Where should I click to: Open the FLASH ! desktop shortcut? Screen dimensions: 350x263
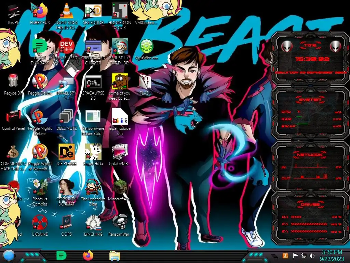[x=146, y=84]
